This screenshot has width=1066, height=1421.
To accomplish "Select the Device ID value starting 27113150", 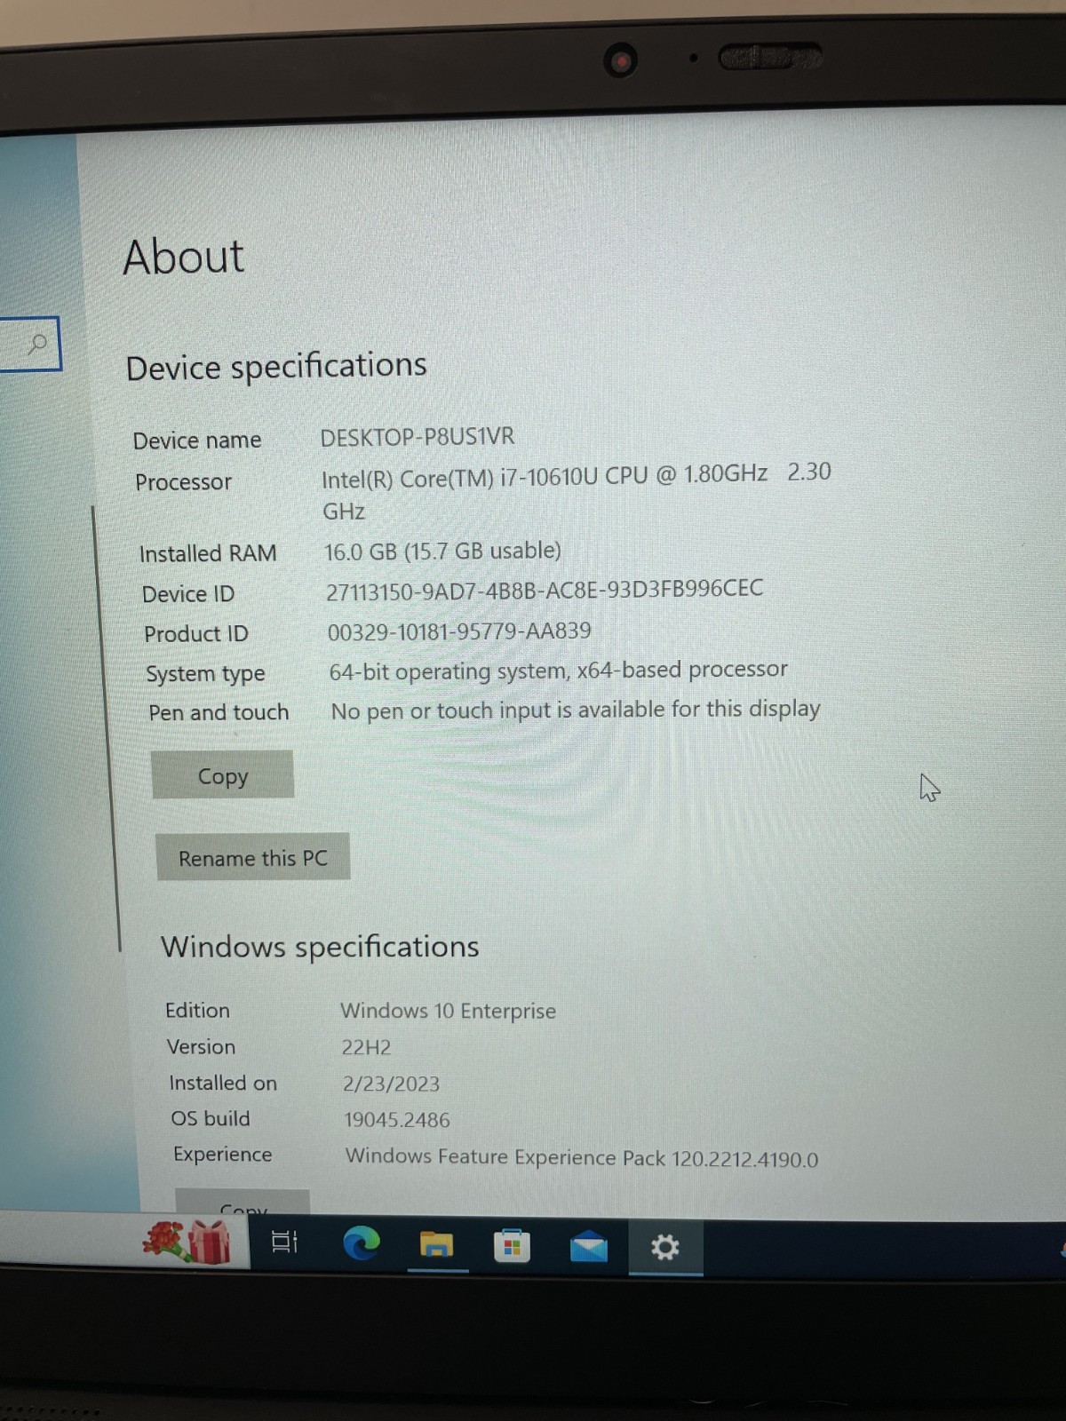I will coord(545,590).
